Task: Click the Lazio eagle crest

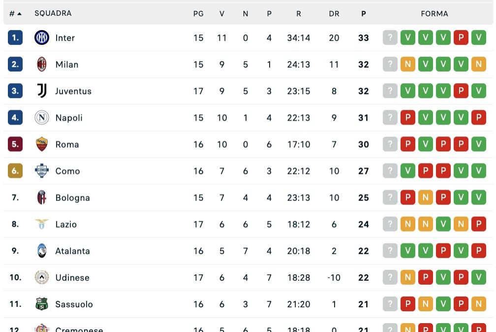Action: (x=42, y=224)
